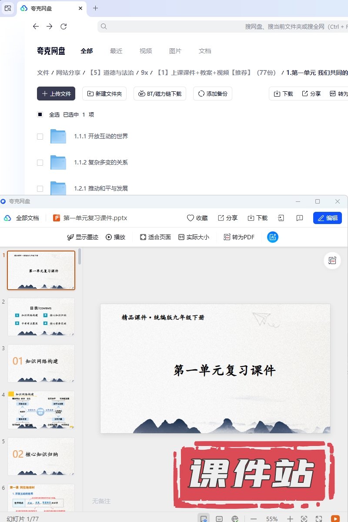The width and height of the screenshot is (348, 522).
Task: Select the 1.1.2 复杂多变的关系 folder checkbox
Action: [x=40, y=163]
